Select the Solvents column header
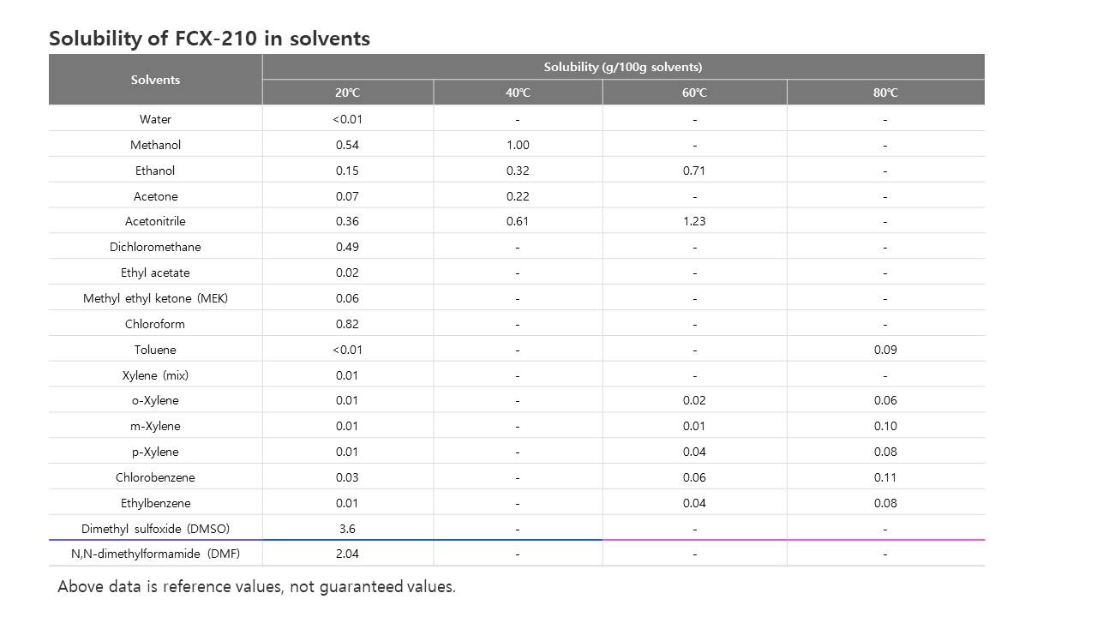1097x617 pixels. [155, 80]
